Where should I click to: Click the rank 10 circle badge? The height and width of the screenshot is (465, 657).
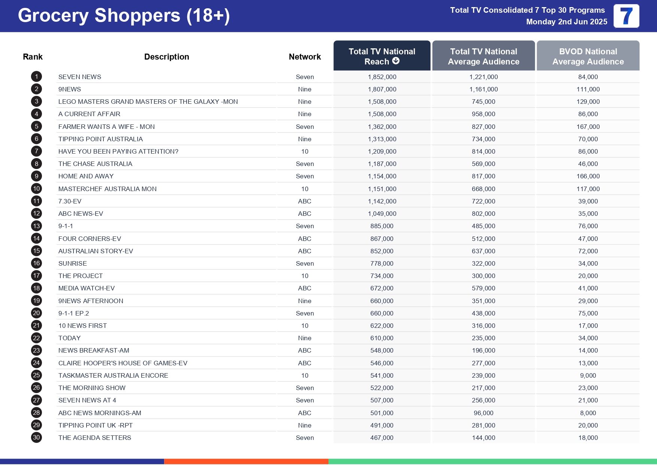(x=36, y=189)
